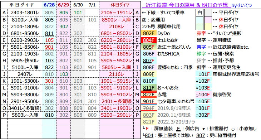Select the 6/30 date column header
The image size is (261, 140).
pyautogui.click(x=78, y=5)
